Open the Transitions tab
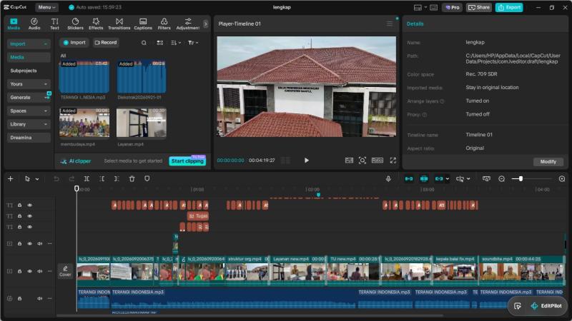Image resolution: width=572 pixels, height=321 pixels. tap(119, 24)
